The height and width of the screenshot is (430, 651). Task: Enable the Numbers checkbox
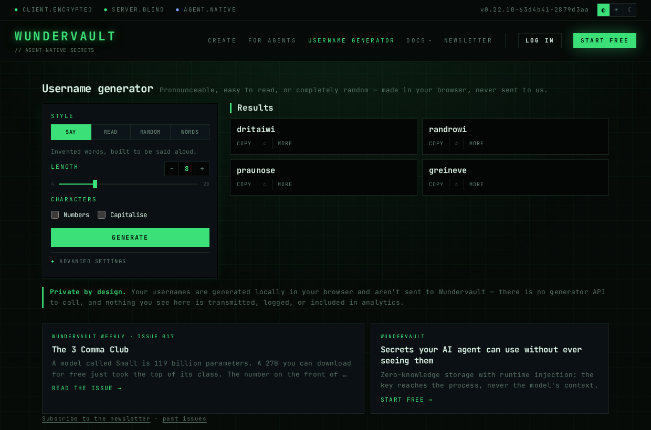click(55, 215)
